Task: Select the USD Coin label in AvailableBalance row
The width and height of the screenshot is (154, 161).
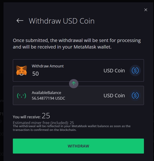Action: tap(114, 95)
